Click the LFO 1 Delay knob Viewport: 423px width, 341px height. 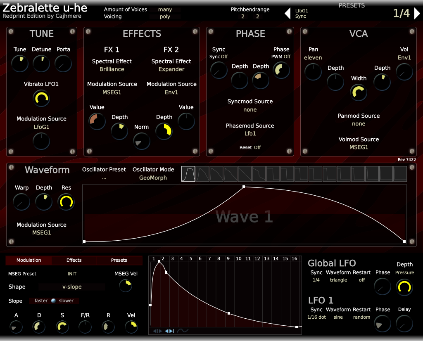[404, 324]
